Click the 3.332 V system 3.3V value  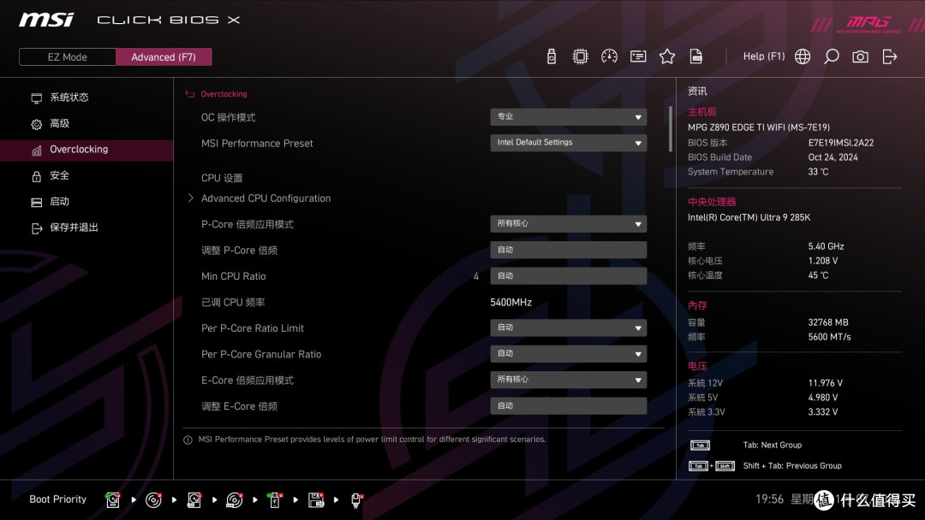coord(823,411)
